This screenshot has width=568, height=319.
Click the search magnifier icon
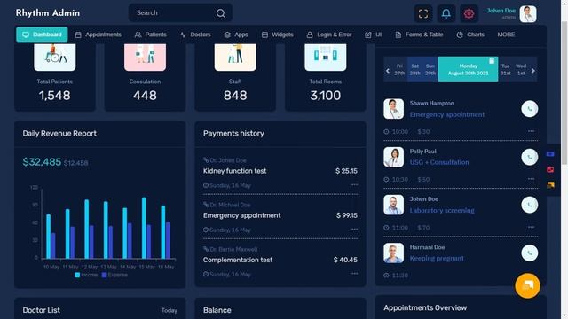[221, 13]
